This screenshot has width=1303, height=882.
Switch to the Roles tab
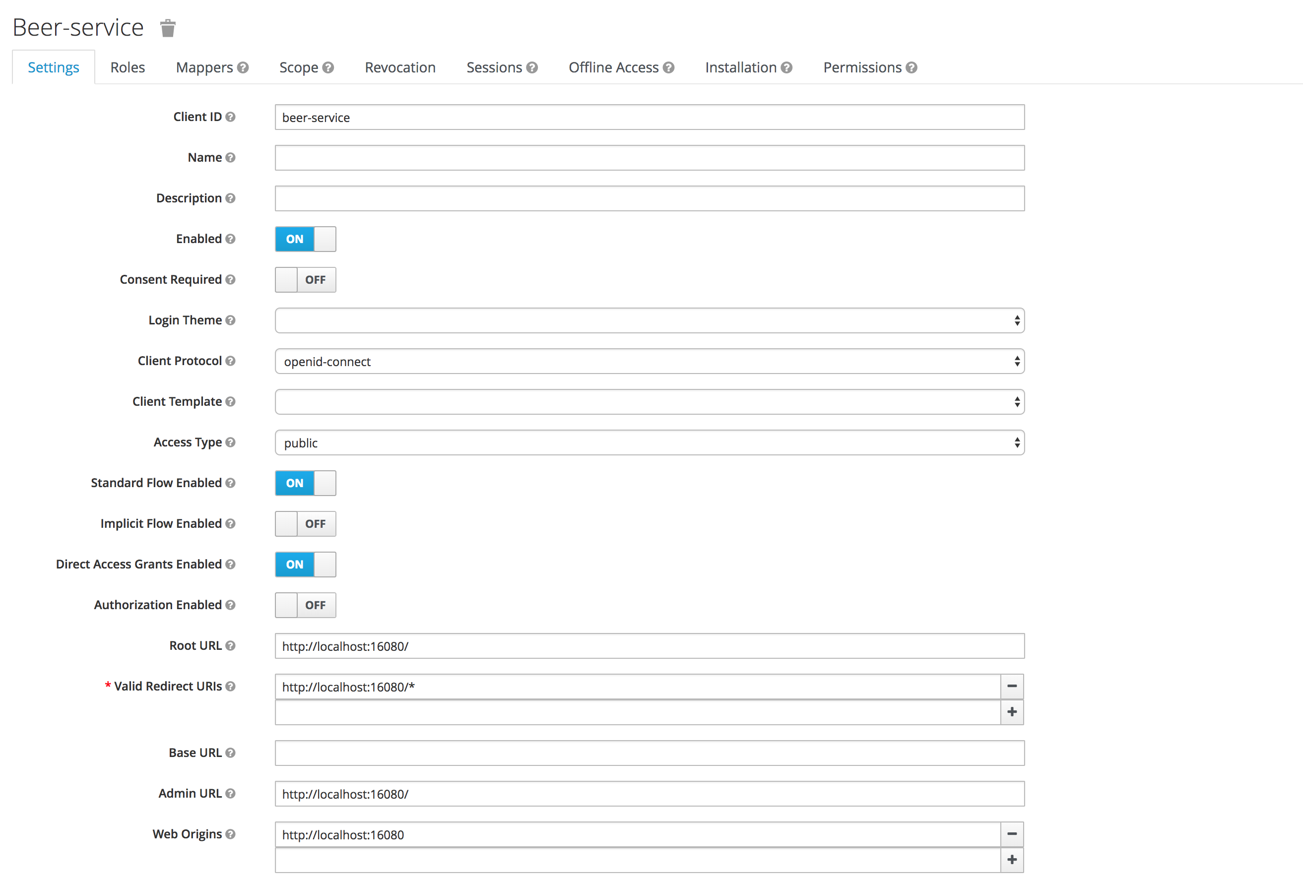tap(127, 67)
